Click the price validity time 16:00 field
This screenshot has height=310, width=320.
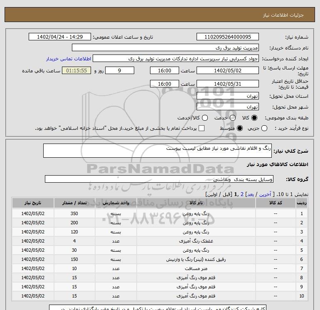(x=165, y=84)
